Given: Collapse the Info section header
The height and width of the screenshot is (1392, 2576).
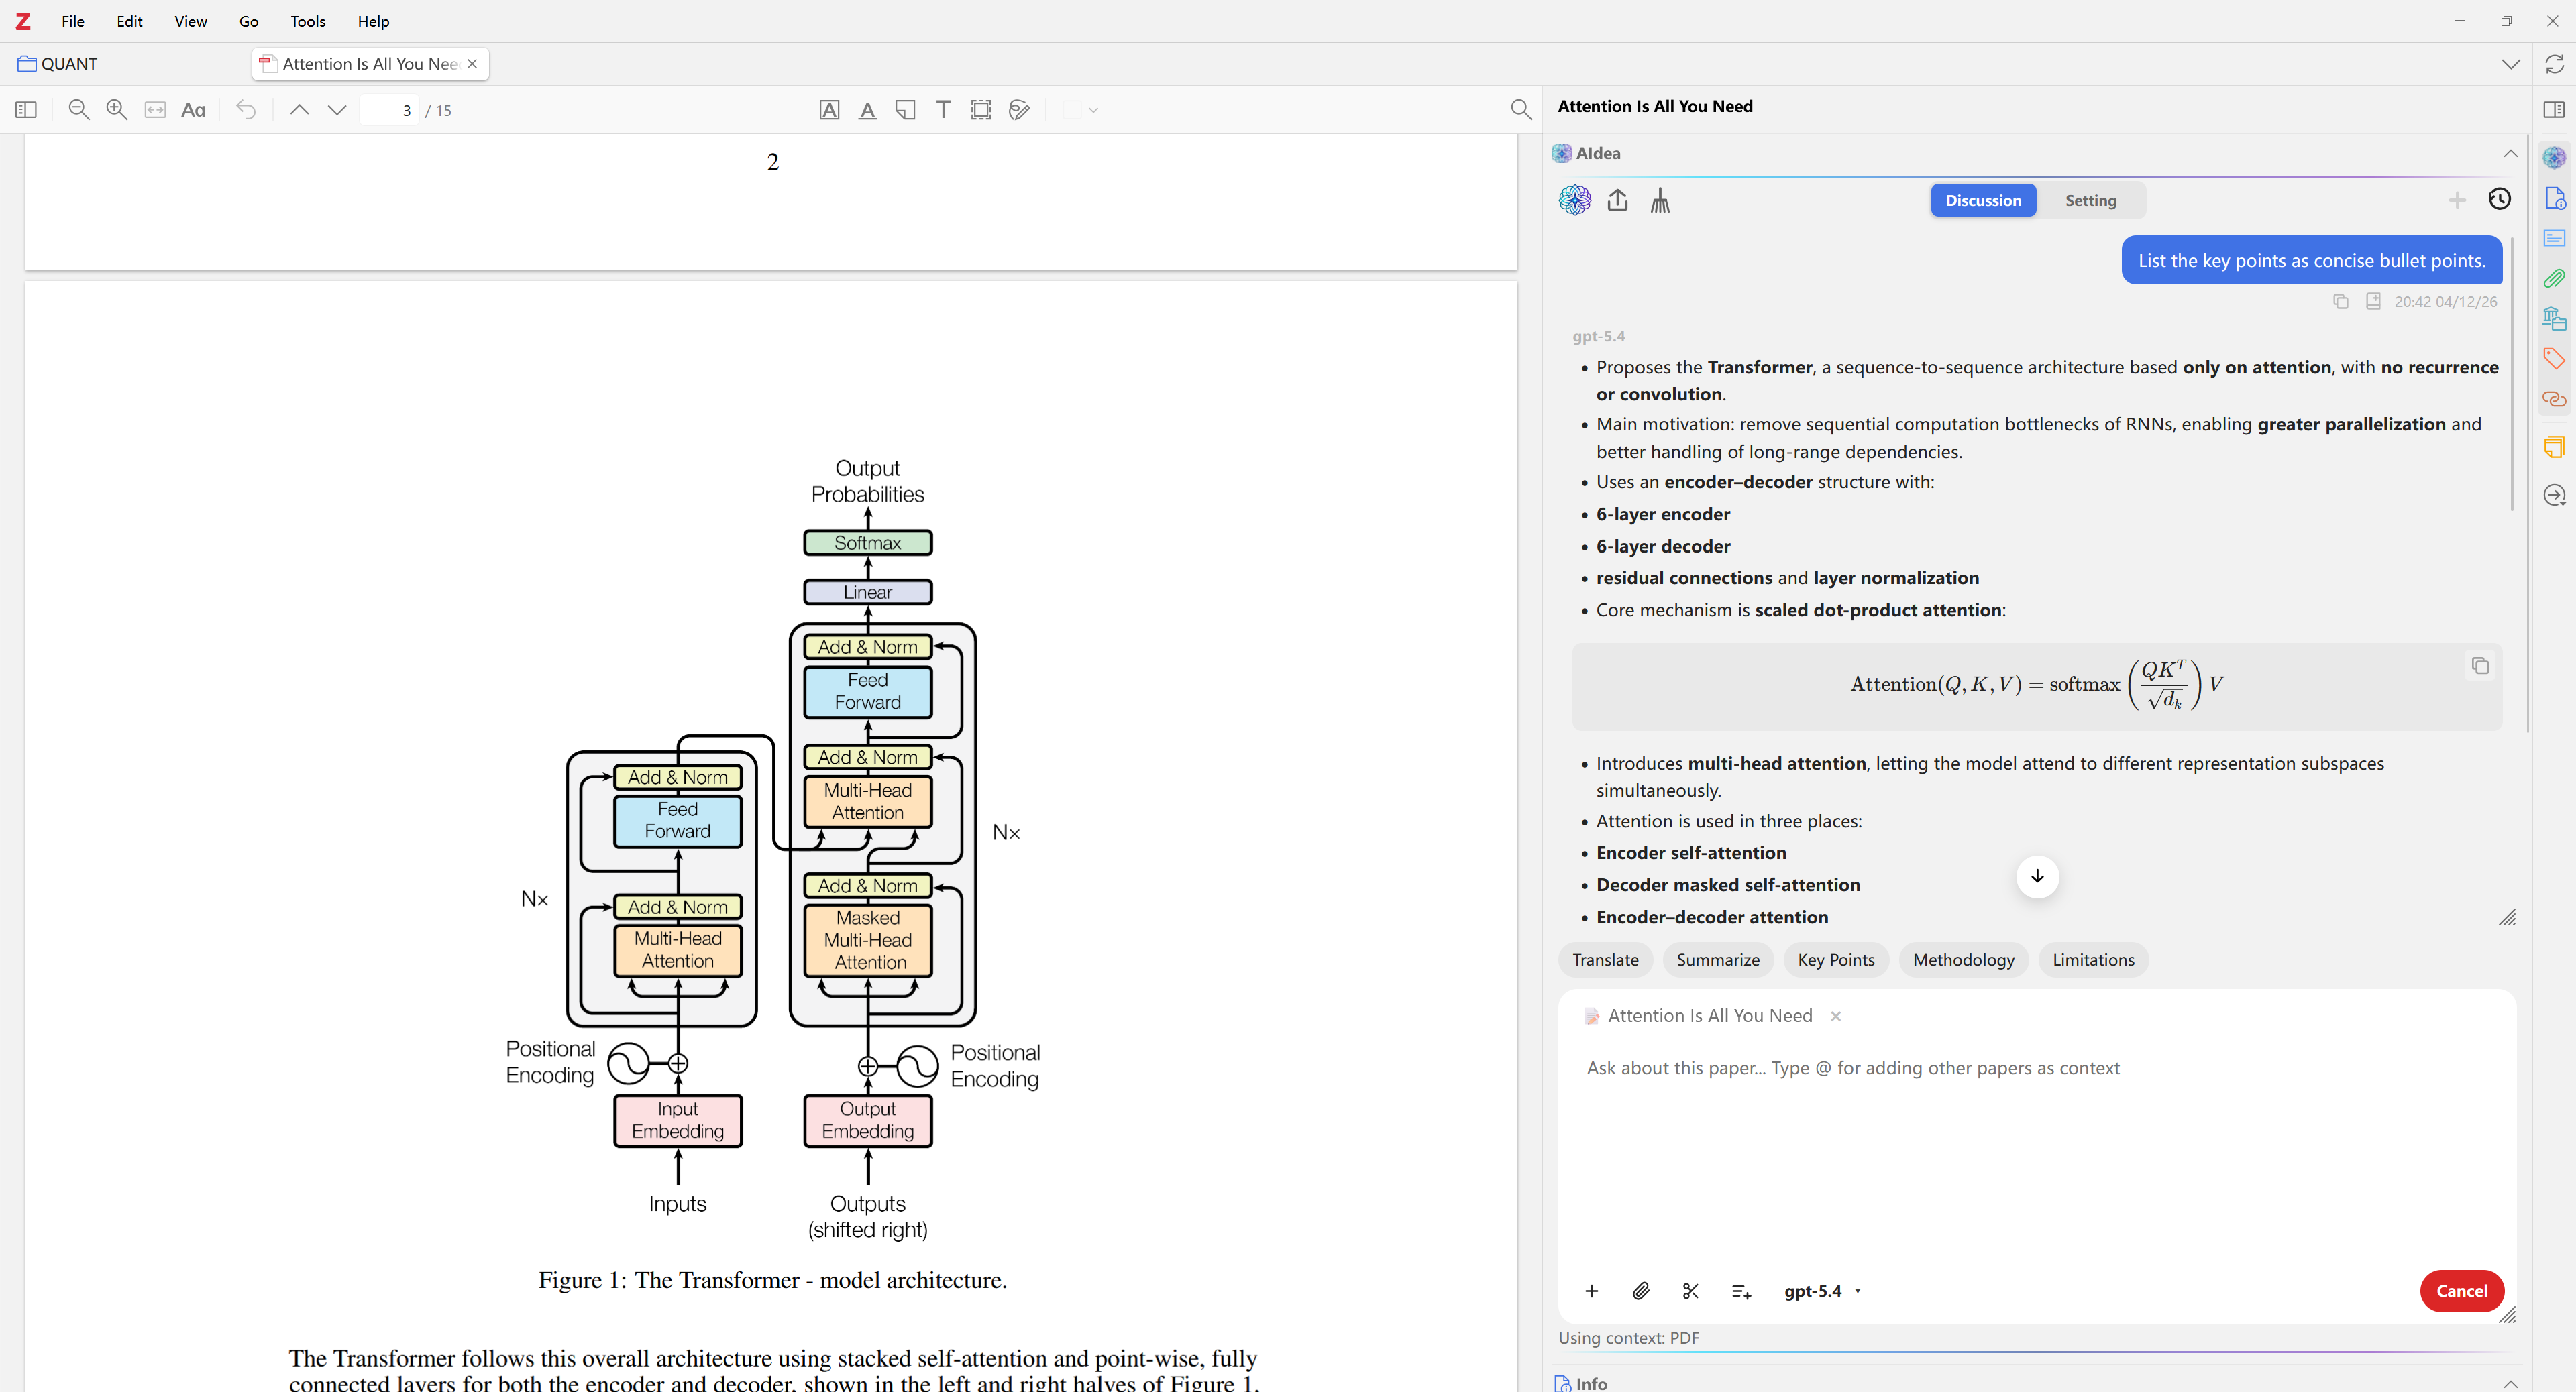Looking at the screenshot, I should click(2510, 1383).
